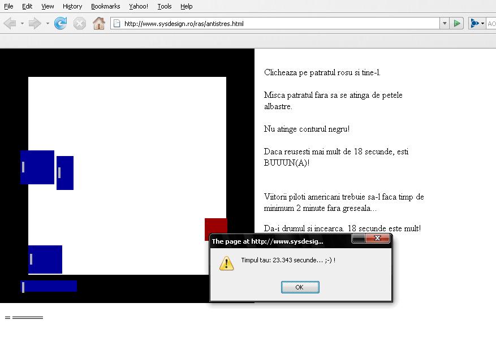Expand the address bar URL dropdown

click(445, 24)
